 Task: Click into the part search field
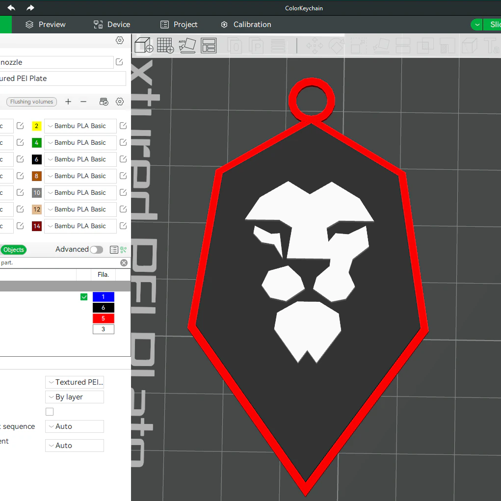click(x=59, y=263)
